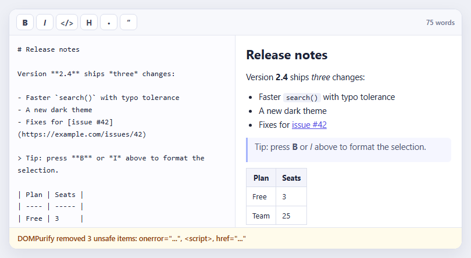
Task: Click the 'Version **2.4** ships' source line
Action: pyautogui.click(x=96, y=74)
